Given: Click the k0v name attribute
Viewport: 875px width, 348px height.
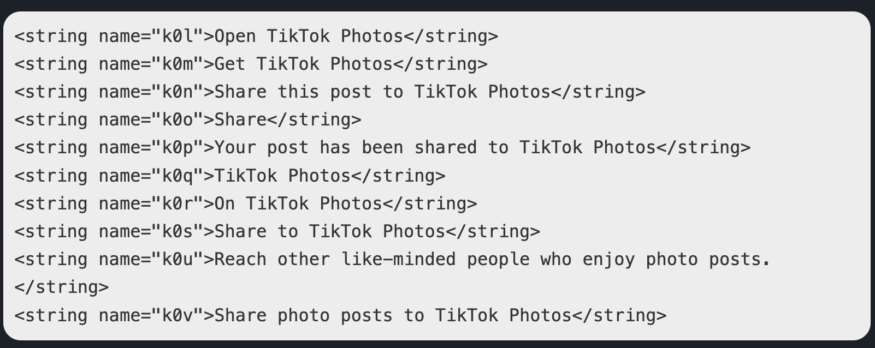Looking at the screenshot, I should [x=151, y=316].
